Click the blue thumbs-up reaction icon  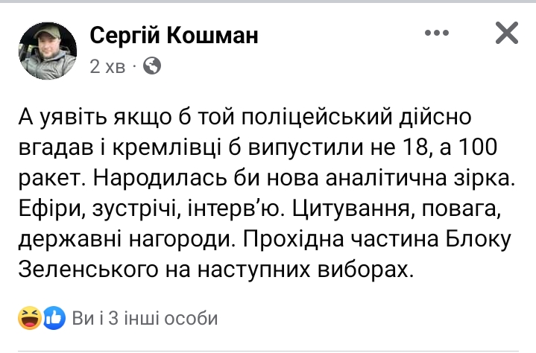(x=54, y=319)
